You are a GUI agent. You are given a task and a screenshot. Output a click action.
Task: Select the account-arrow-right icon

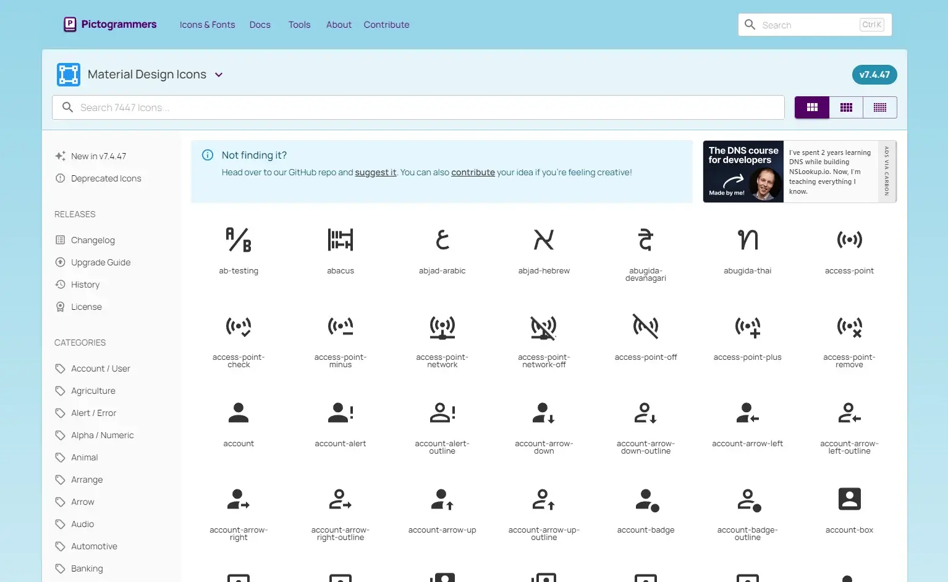pos(239,499)
